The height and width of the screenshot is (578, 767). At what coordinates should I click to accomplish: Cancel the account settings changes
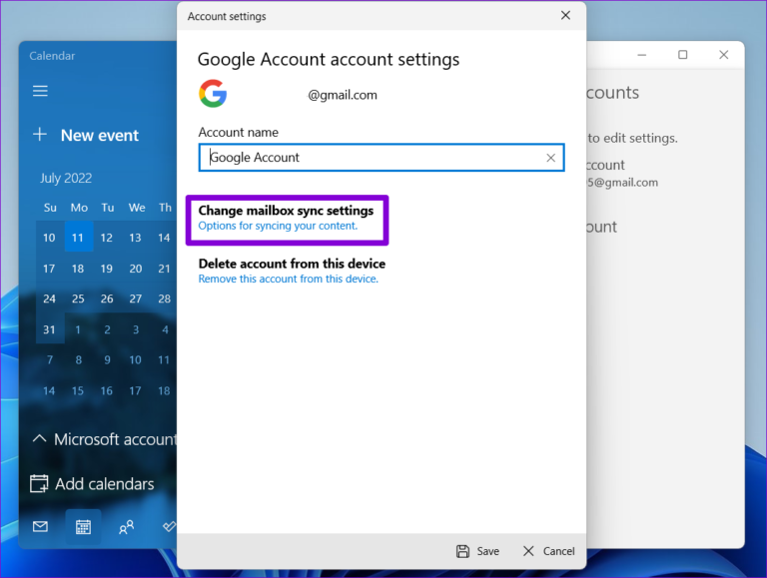click(x=549, y=551)
